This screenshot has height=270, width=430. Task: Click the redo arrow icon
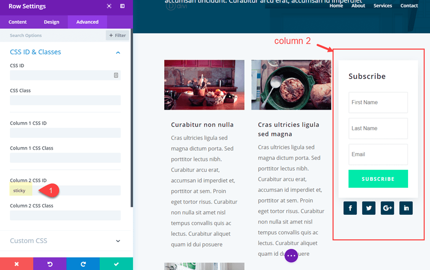click(x=83, y=264)
